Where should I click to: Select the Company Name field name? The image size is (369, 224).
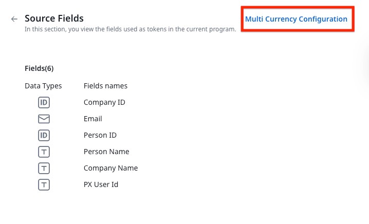point(110,168)
